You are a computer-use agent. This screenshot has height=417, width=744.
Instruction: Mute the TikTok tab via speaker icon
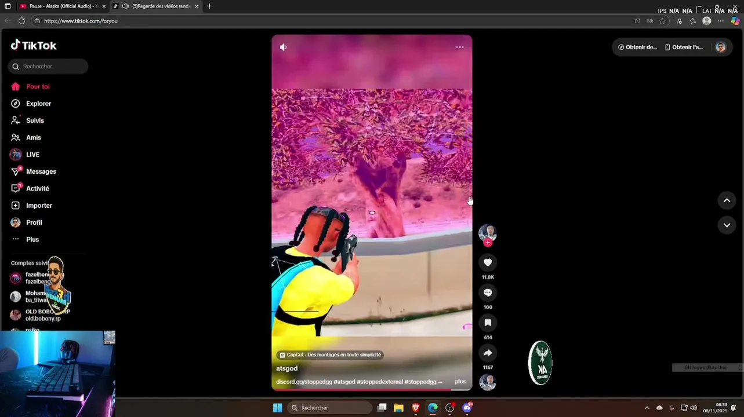point(125,6)
